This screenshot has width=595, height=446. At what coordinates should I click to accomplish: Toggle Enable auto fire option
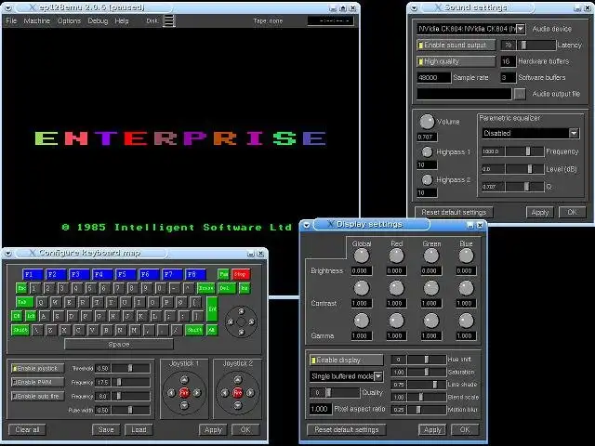point(37,397)
